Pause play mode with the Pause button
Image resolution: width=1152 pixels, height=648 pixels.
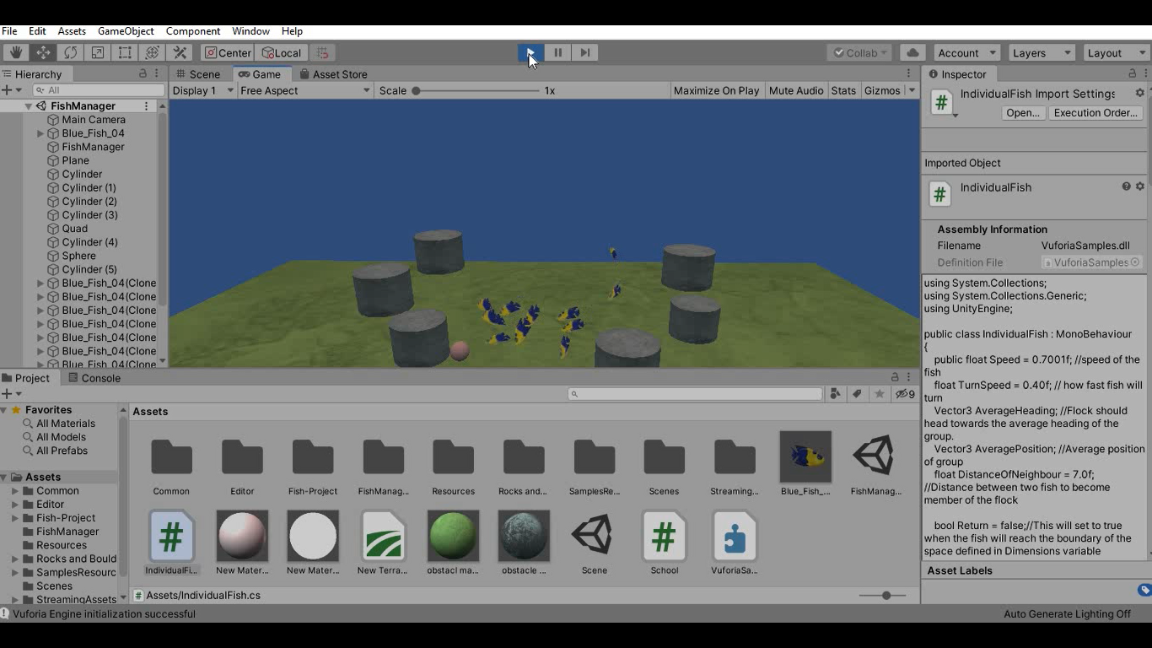point(557,52)
